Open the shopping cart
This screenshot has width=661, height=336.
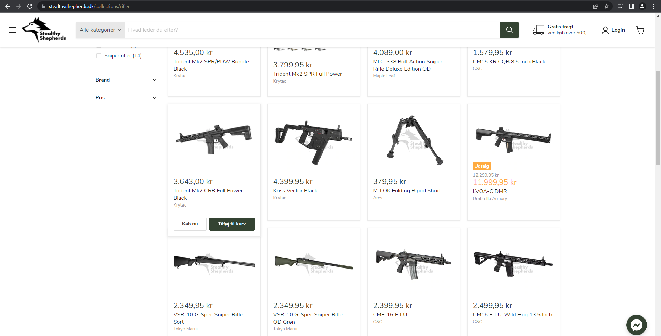640,30
